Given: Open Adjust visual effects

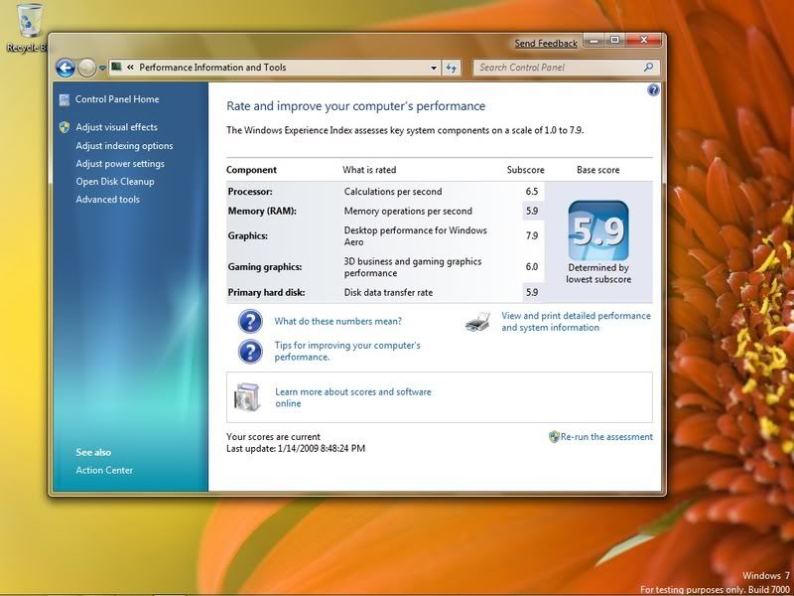Looking at the screenshot, I should (x=116, y=127).
